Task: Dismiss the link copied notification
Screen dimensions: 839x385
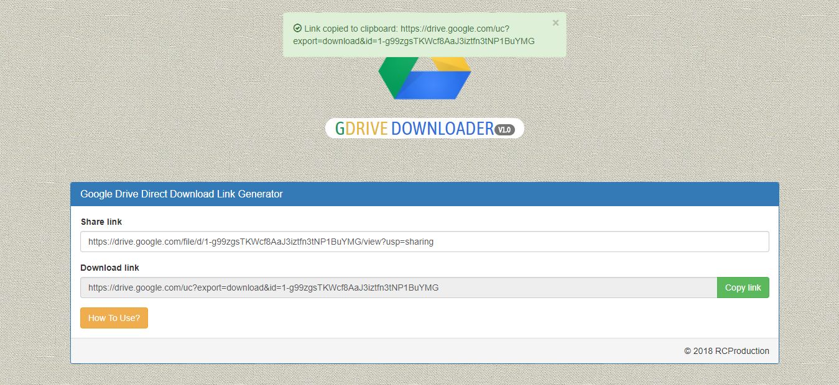Action: 555,23
